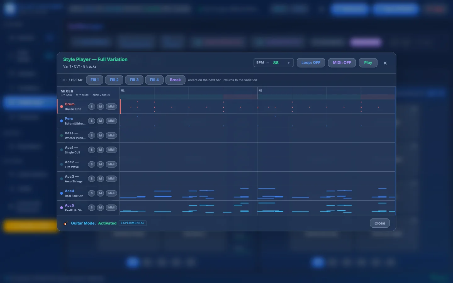
Task: Click the Midi button on the Acc4 track
Action: coord(111,193)
